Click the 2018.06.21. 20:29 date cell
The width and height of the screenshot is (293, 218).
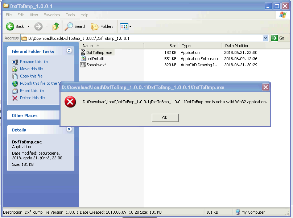pyautogui.click(x=241, y=65)
